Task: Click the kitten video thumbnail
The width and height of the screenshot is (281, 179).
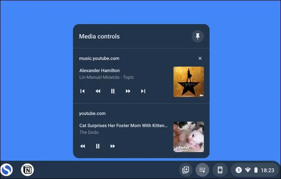Action: [x=188, y=137]
